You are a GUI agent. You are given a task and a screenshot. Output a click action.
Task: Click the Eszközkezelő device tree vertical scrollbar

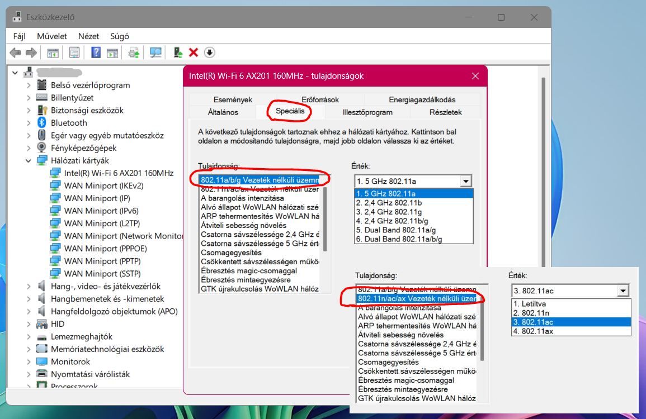pos(544,173)
